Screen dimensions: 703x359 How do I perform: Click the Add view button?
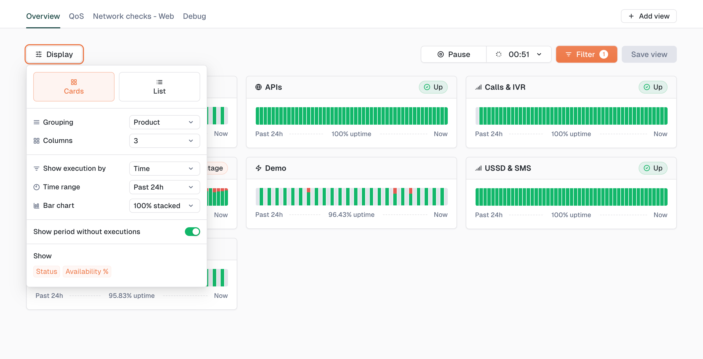[648, 16]
